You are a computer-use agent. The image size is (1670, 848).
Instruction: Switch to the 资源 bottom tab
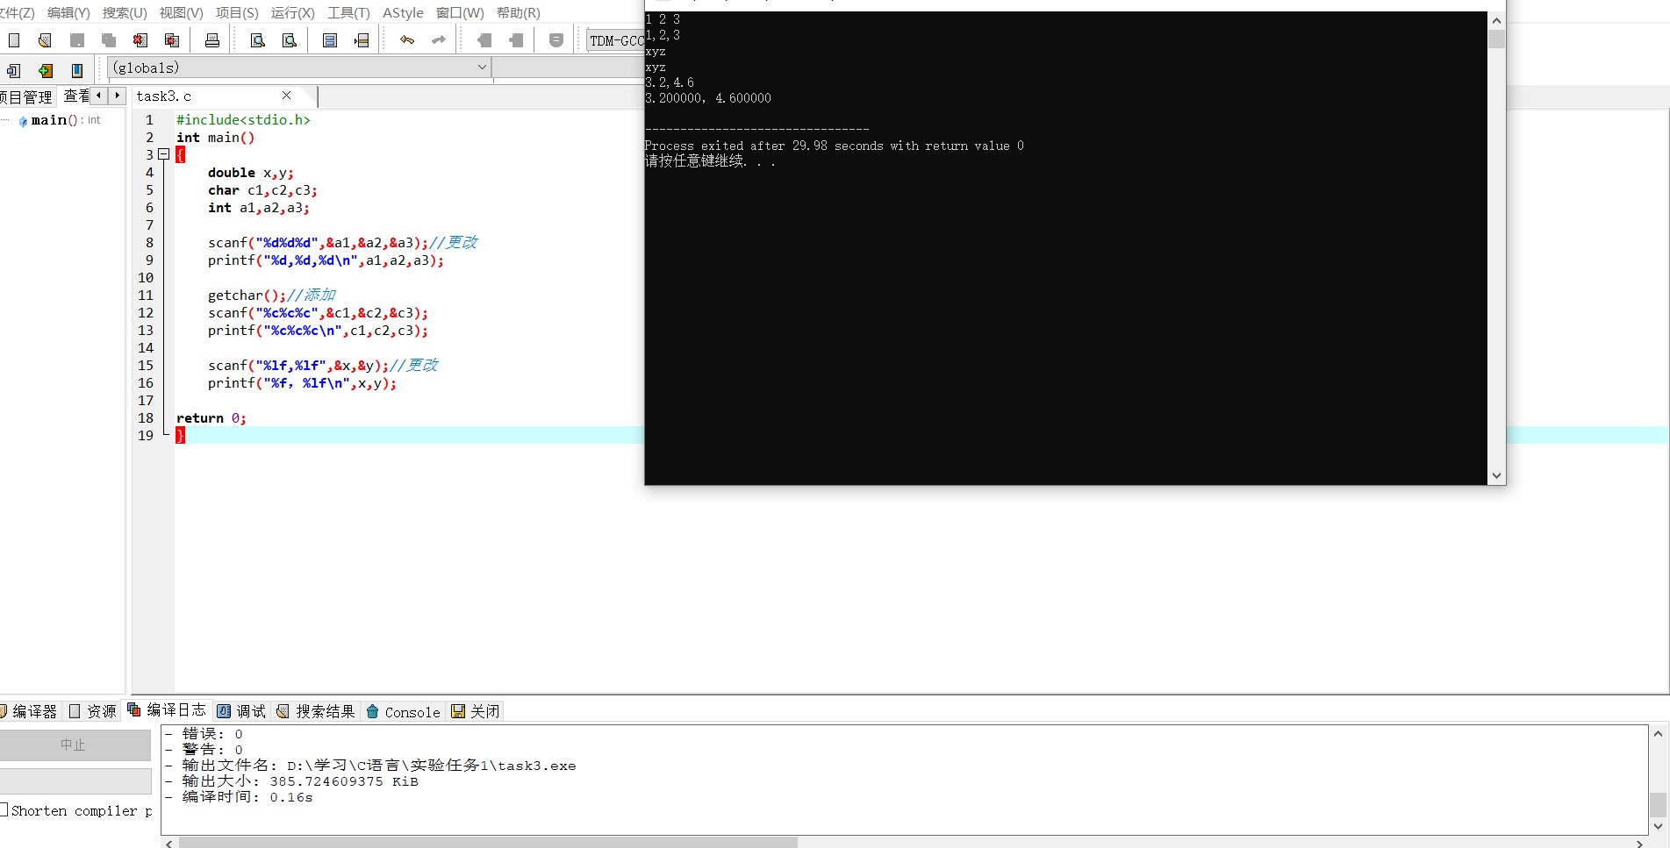pos(93,711)
